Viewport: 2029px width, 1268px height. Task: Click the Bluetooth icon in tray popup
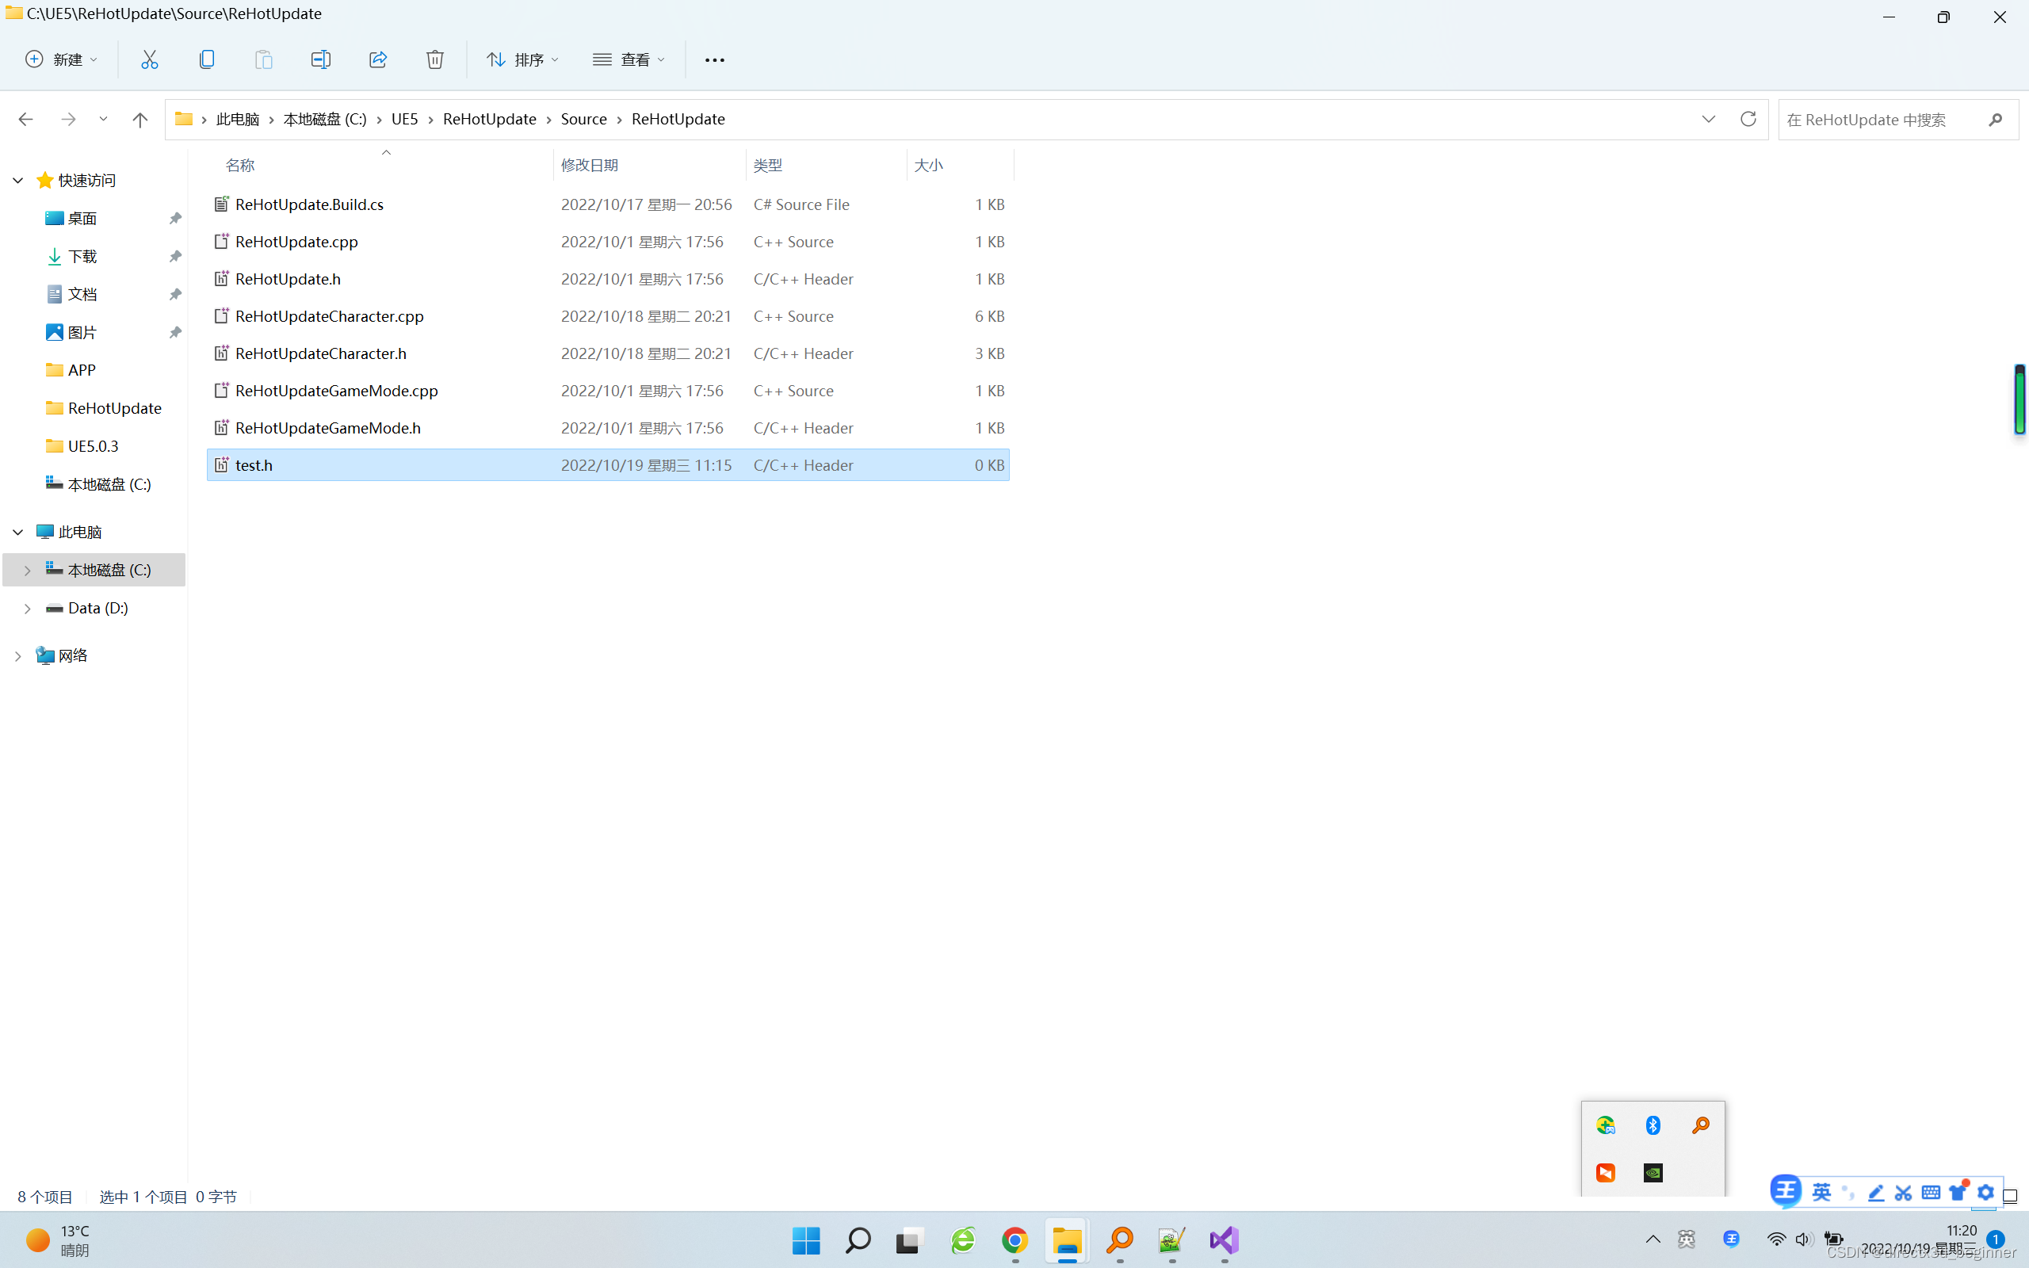point(1653,1125)
